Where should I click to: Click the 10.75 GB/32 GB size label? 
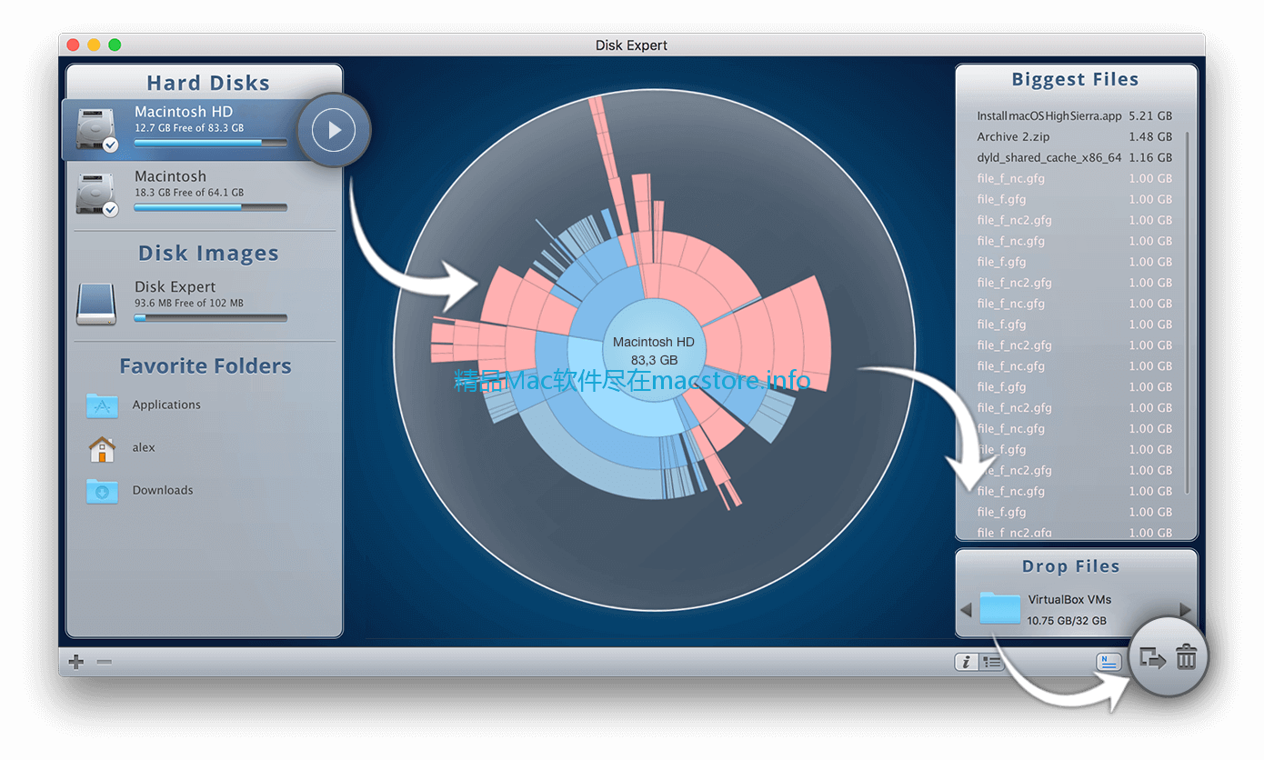[1067, 621]
